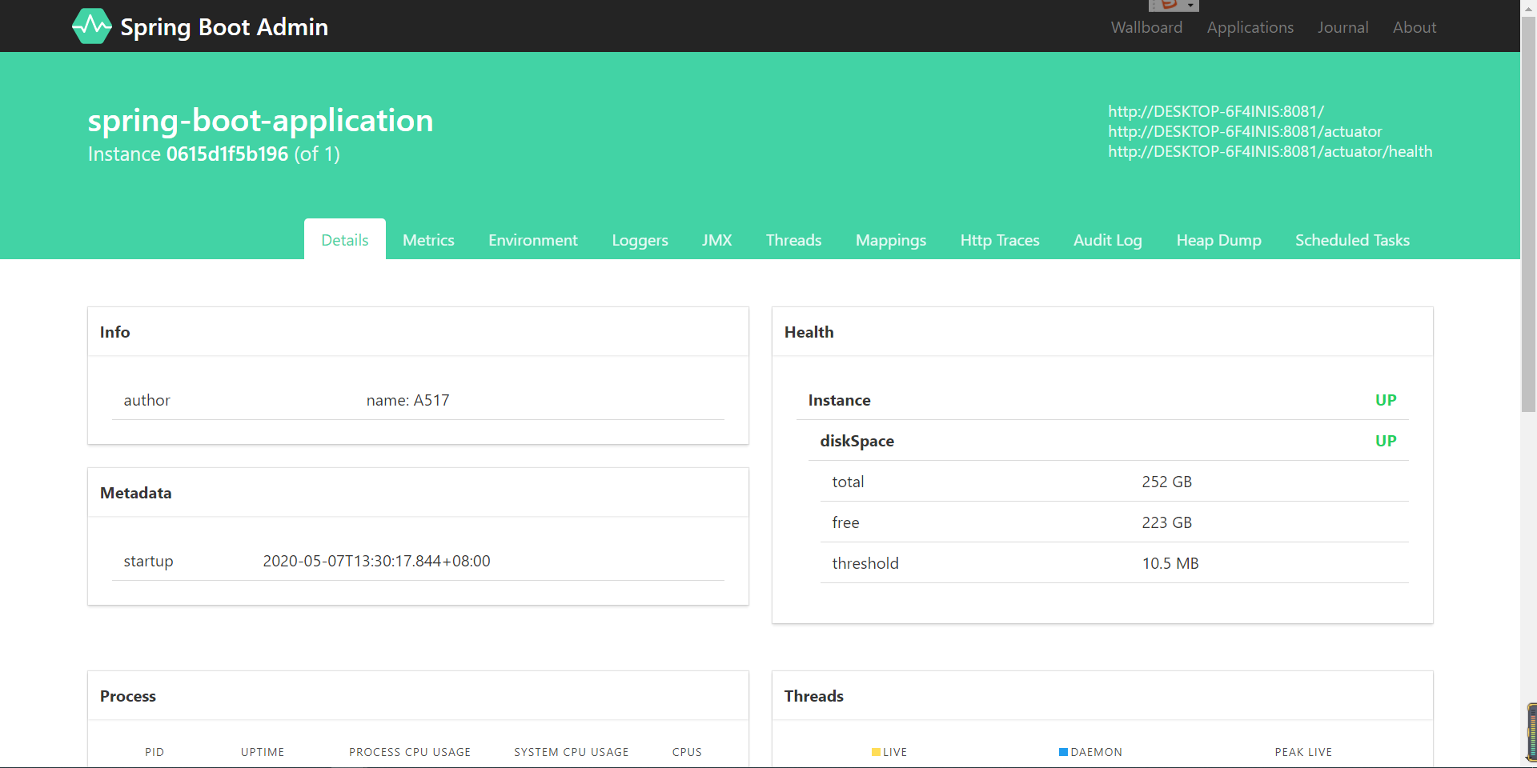The image size is (1537, 768).
Task: Click the threshold 10.5 MB value
Action: click(1170, 563)
